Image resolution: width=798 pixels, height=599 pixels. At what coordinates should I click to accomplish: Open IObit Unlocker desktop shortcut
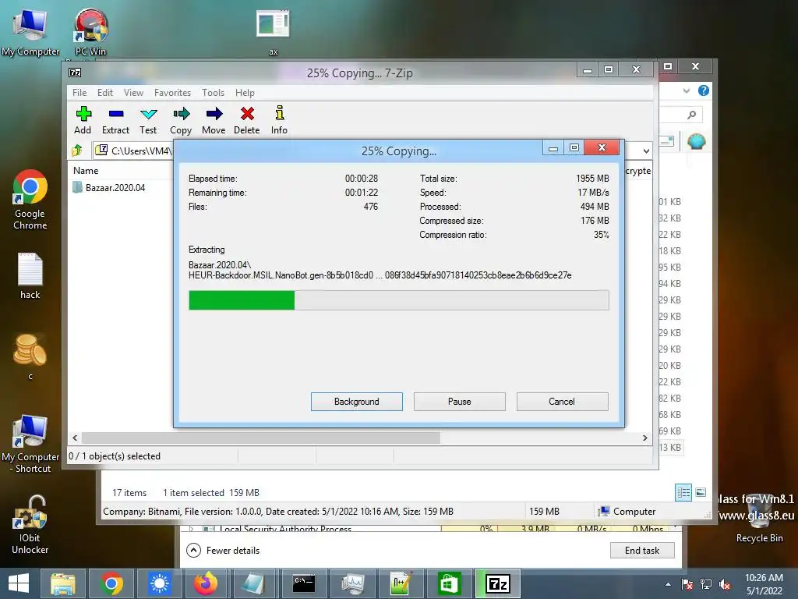30,524
